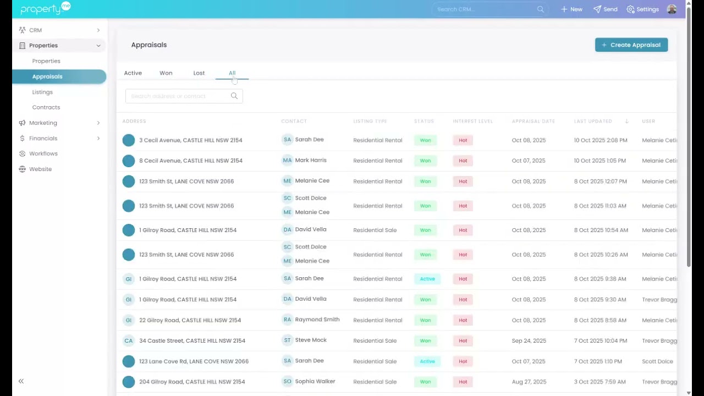Open Properties submenu item
704x396 pixels.
point(46,61)
